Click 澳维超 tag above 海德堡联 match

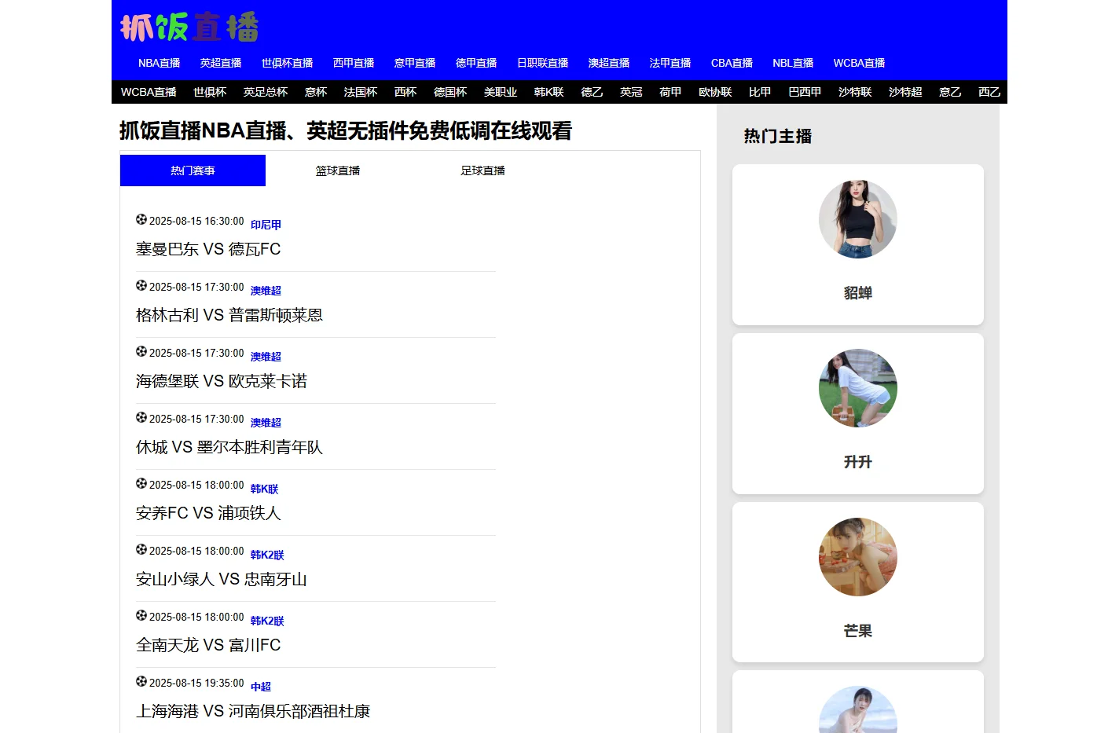pos(266,357)
